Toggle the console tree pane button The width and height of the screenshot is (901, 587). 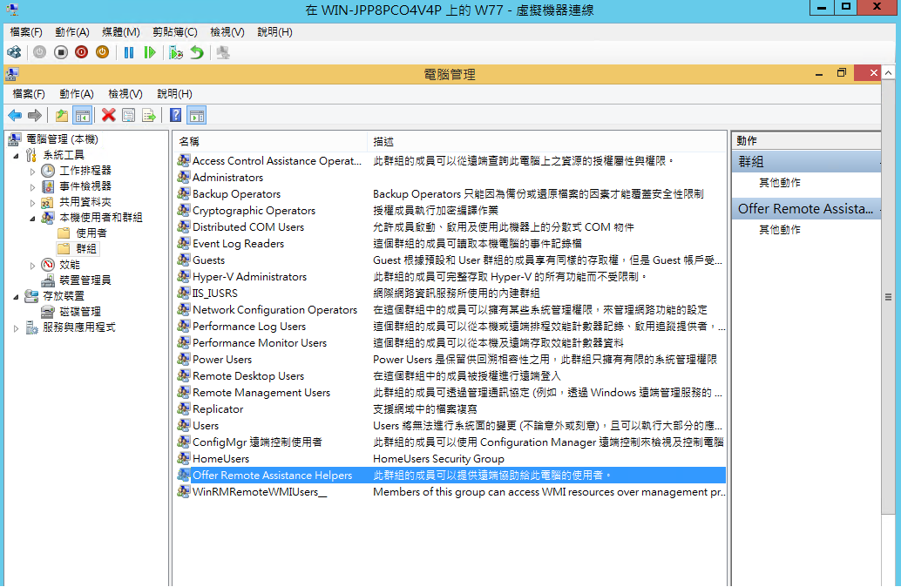(x=82, y=116)
